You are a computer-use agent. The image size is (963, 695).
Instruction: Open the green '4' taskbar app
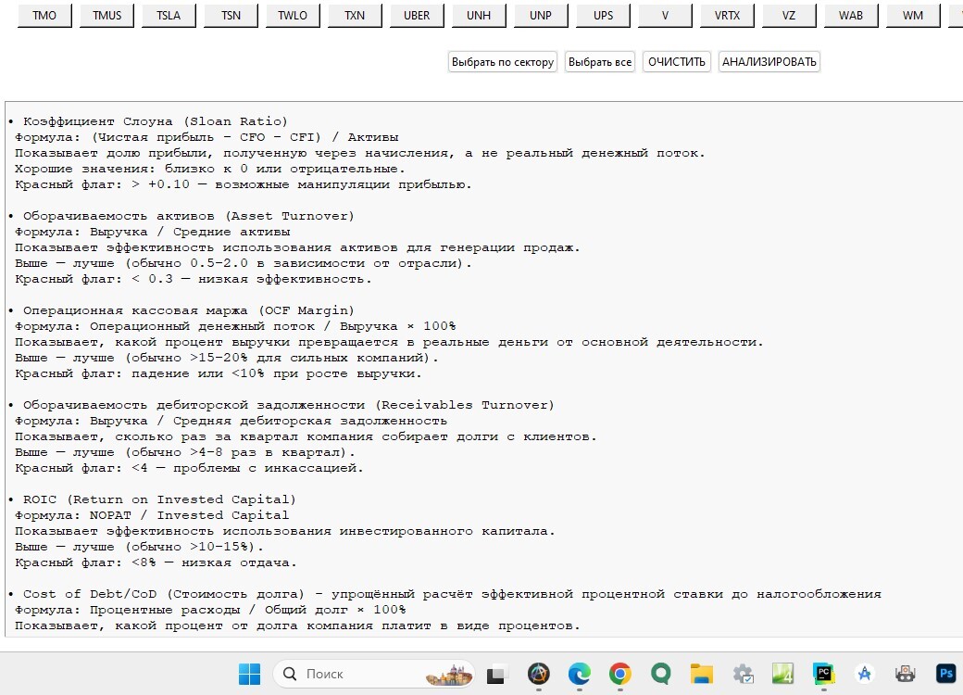(x=783, y=674)
